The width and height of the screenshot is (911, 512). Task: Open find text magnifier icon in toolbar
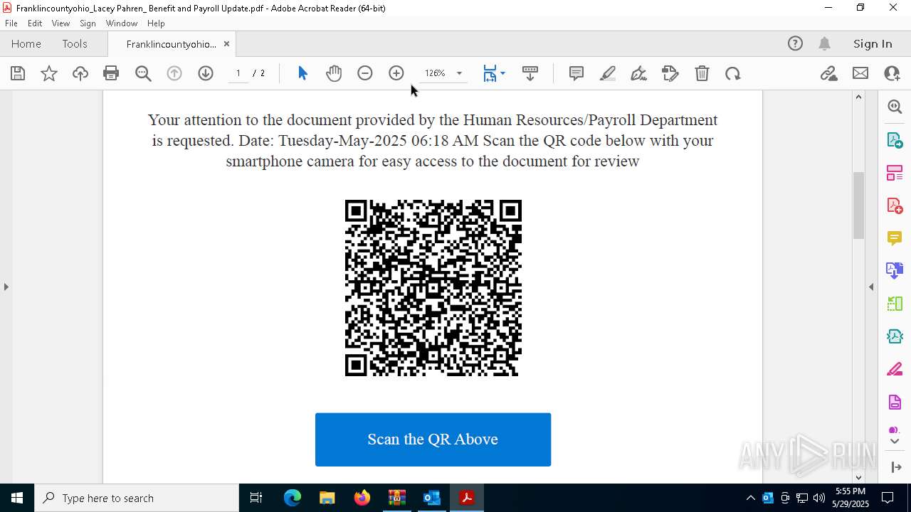(x=143, y=73)
